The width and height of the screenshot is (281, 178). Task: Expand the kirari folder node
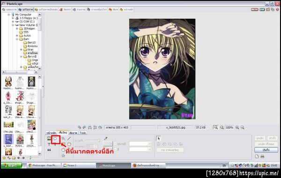click(21, 50)
